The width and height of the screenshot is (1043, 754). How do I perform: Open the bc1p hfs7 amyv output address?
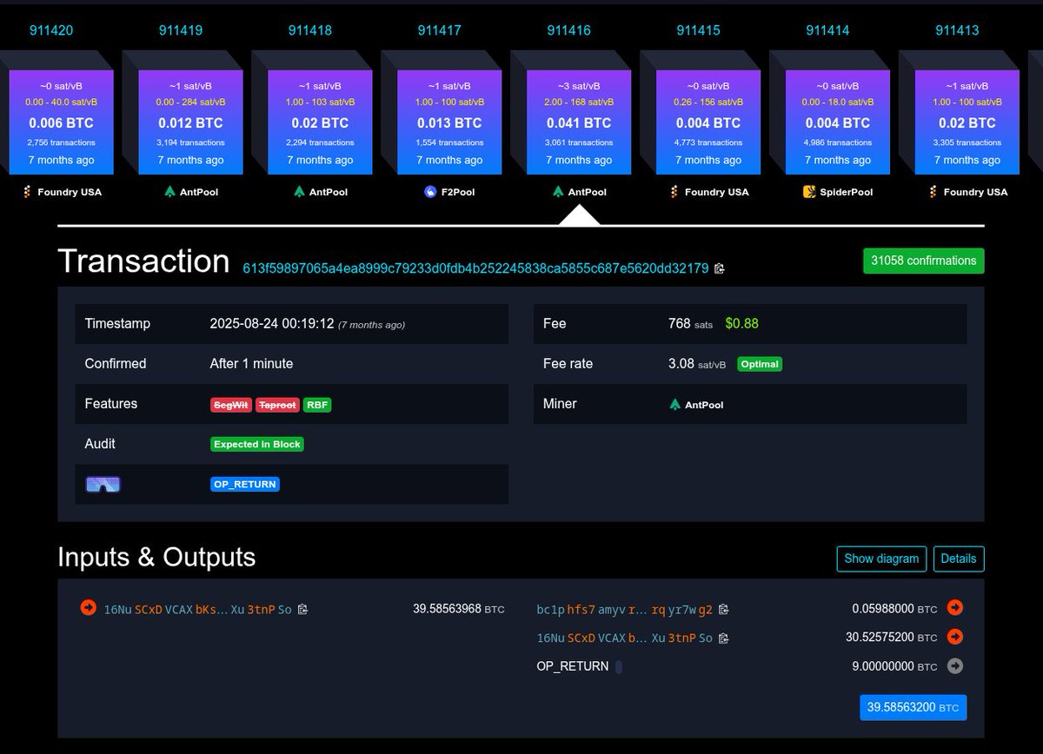(x=625, y=610)
